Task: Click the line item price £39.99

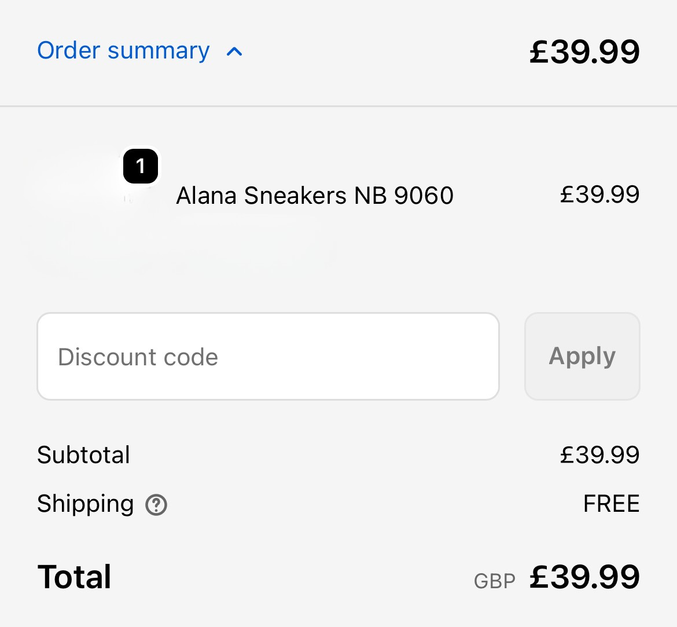Action: pos(599,195)
